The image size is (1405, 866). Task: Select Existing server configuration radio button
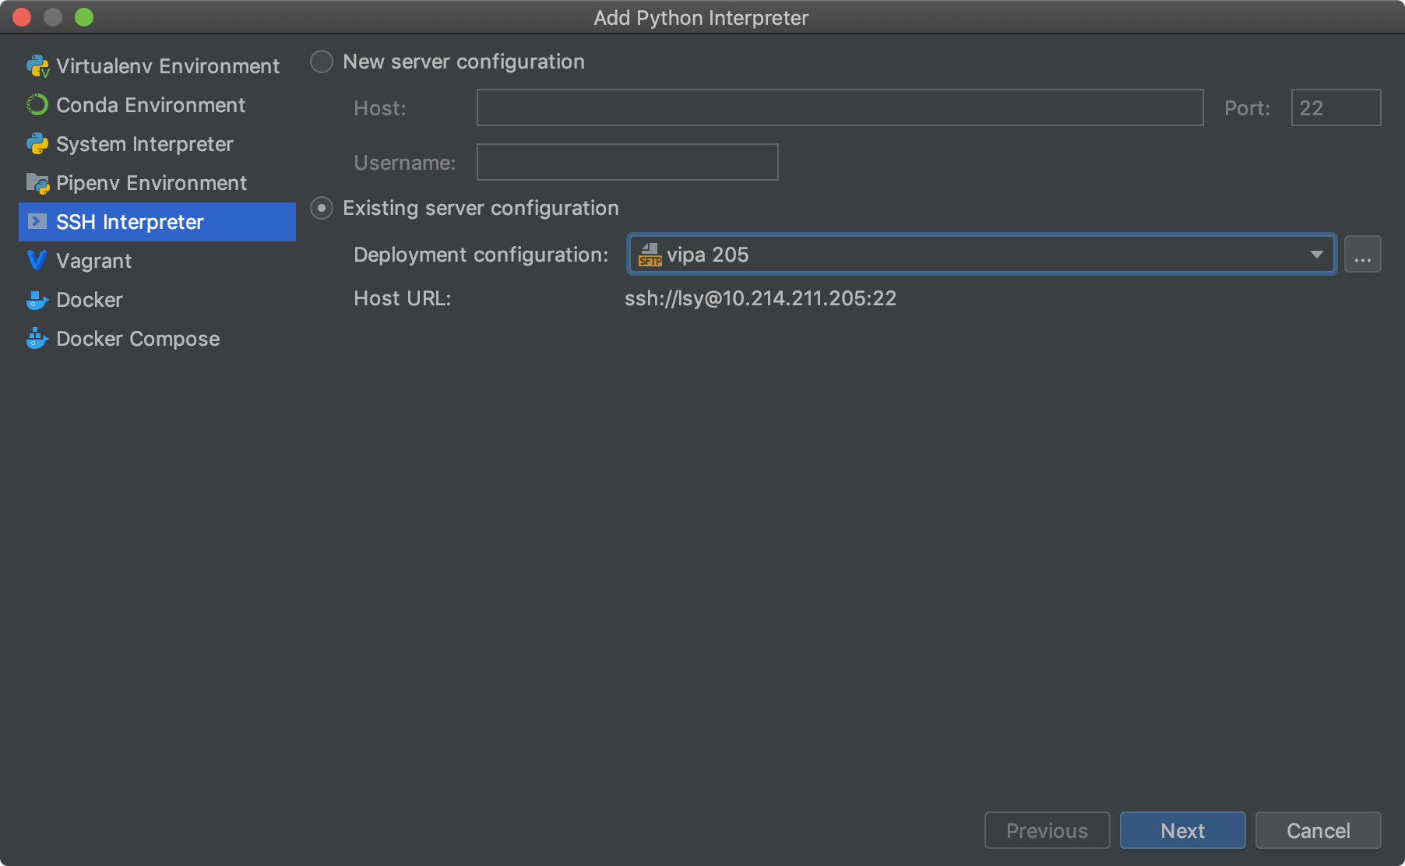point(322,208)
